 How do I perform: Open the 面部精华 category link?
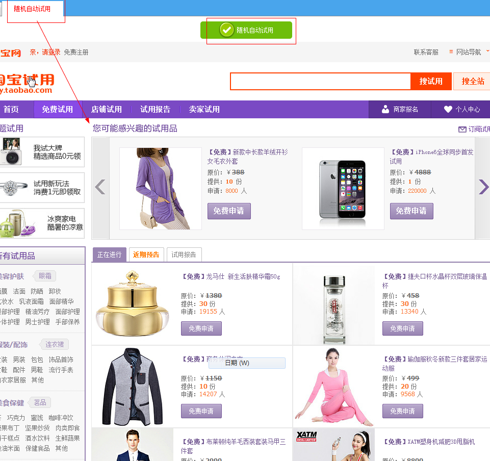(x=61, y=301)
